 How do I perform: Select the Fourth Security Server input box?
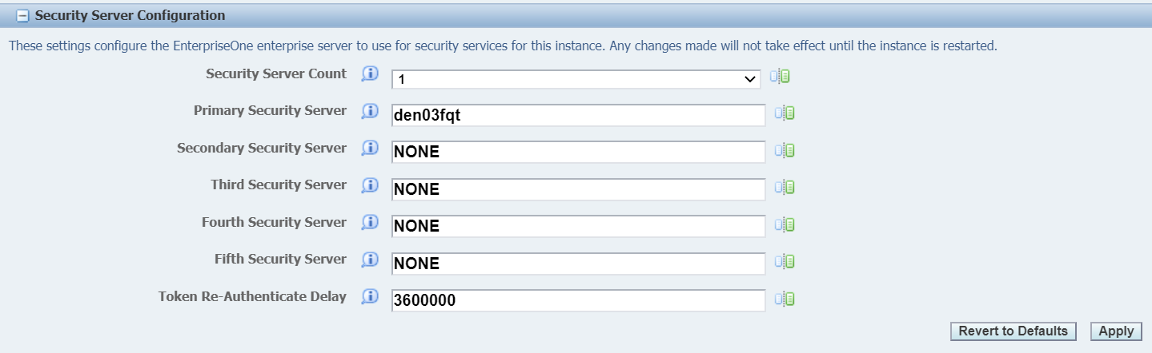coord(578,226)
